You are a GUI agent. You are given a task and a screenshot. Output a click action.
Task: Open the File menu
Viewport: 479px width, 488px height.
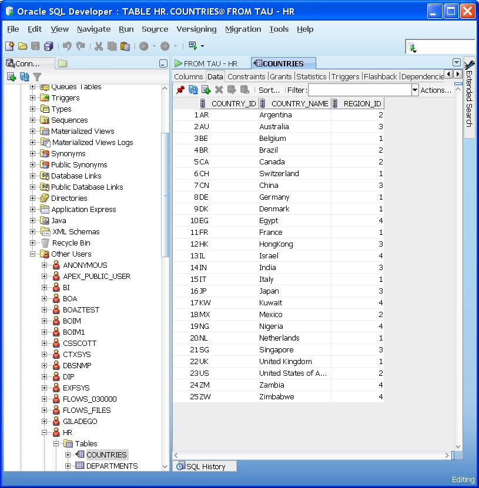[x=13, y=29]
